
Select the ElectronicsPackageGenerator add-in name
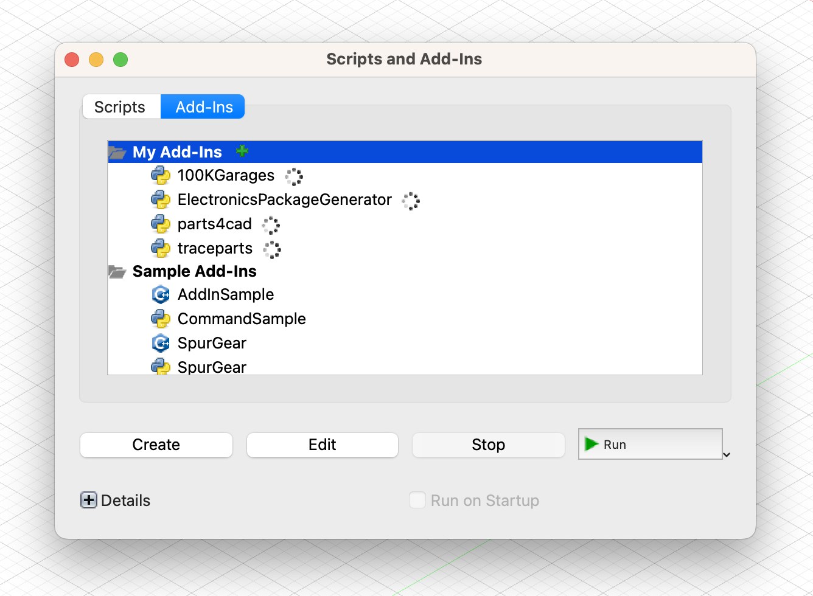[284, 199]
